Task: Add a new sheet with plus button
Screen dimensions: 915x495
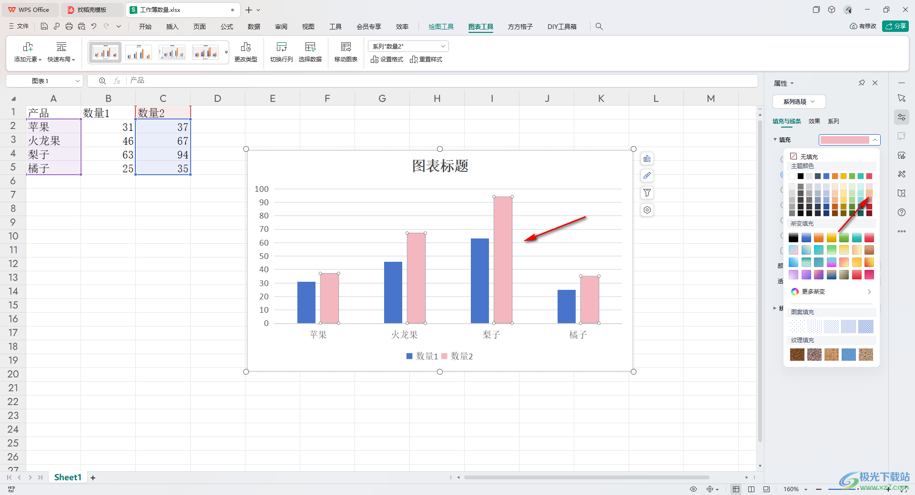Action: [93, 478]
